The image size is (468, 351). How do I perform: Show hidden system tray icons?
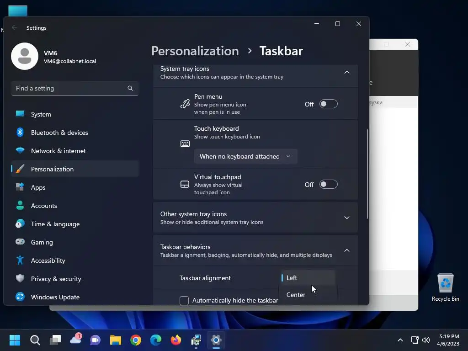[400, 340]
